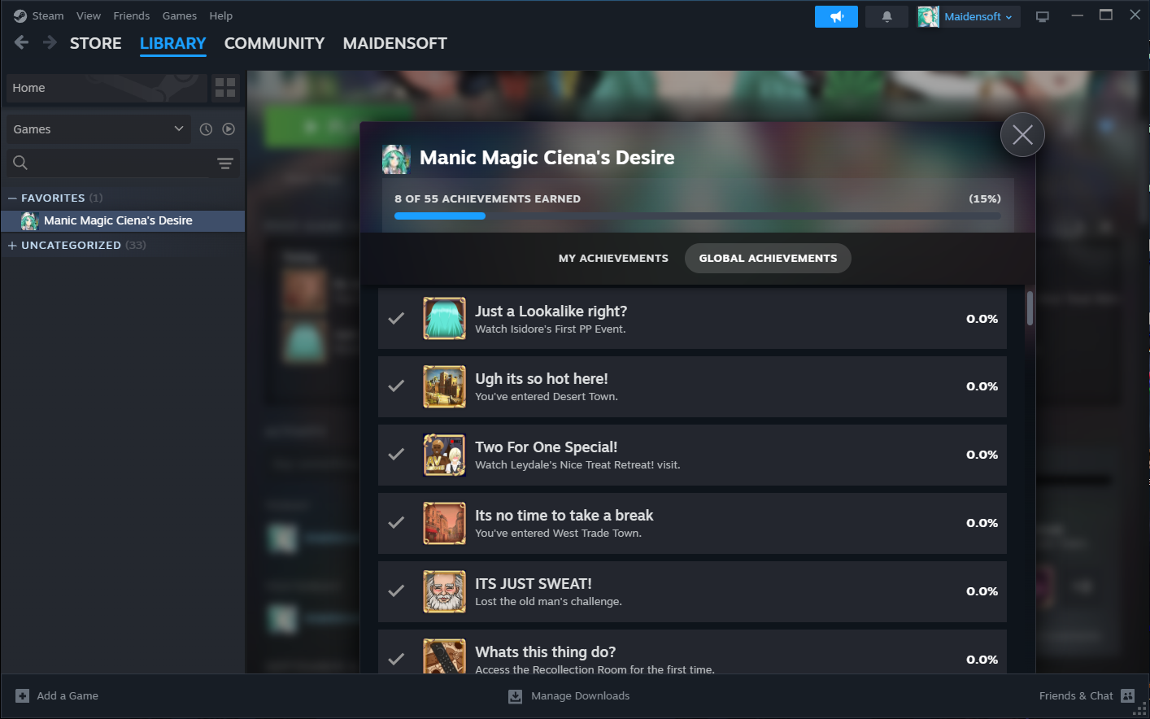Viewport: 1150px width, 719px height.
Task: Click the ITS JUST SWEAT achievement icon
Action: [x=444, y=591]
